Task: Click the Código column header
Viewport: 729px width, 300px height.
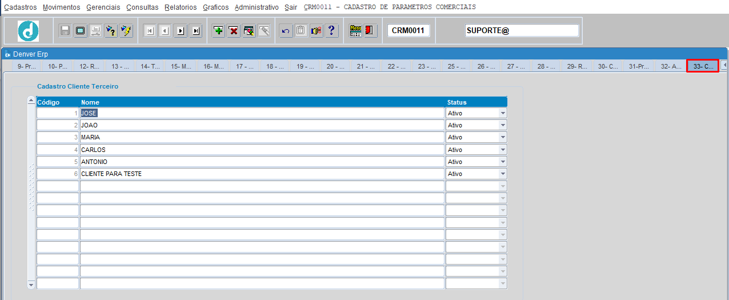Action: [49, 102]
